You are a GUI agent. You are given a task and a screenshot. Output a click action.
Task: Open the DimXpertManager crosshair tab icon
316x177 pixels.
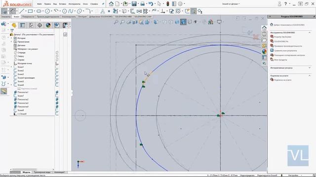[39, 25]
